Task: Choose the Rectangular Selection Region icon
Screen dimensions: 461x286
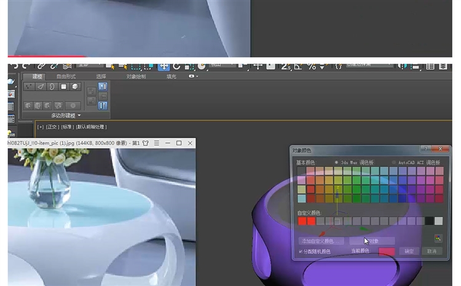Action: [x=136, y=66]
